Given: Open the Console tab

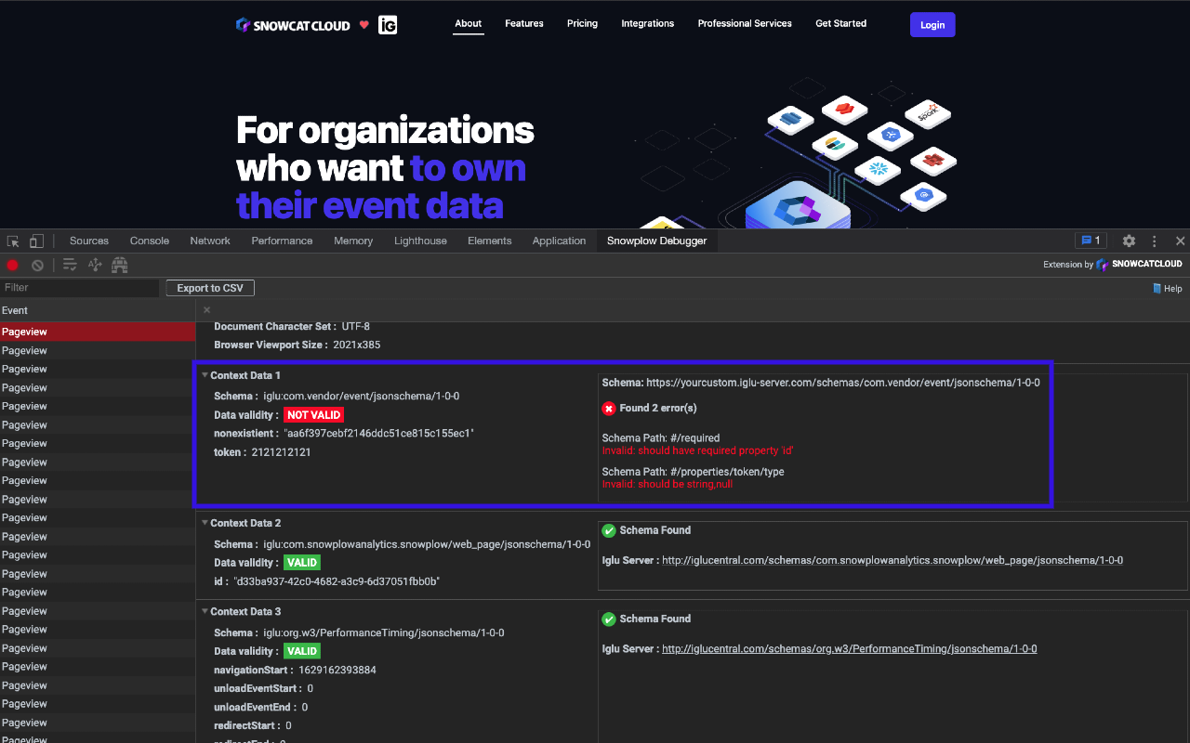Looking at the screenshot, I should pos(150,241).
